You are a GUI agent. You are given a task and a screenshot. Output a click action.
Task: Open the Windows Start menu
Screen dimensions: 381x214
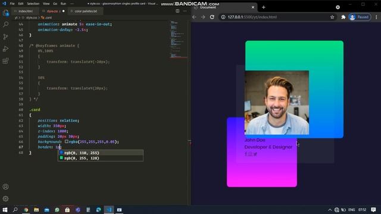[5, 210]
